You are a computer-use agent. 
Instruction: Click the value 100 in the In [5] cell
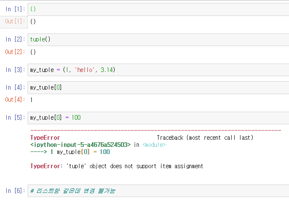point(76,118)
